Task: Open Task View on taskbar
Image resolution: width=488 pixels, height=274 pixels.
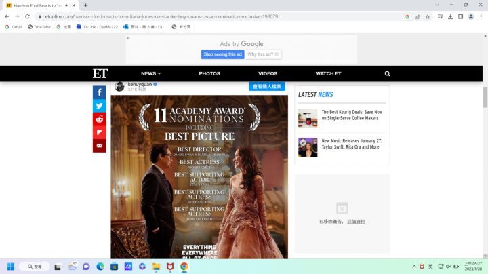Action: (58, 267)
